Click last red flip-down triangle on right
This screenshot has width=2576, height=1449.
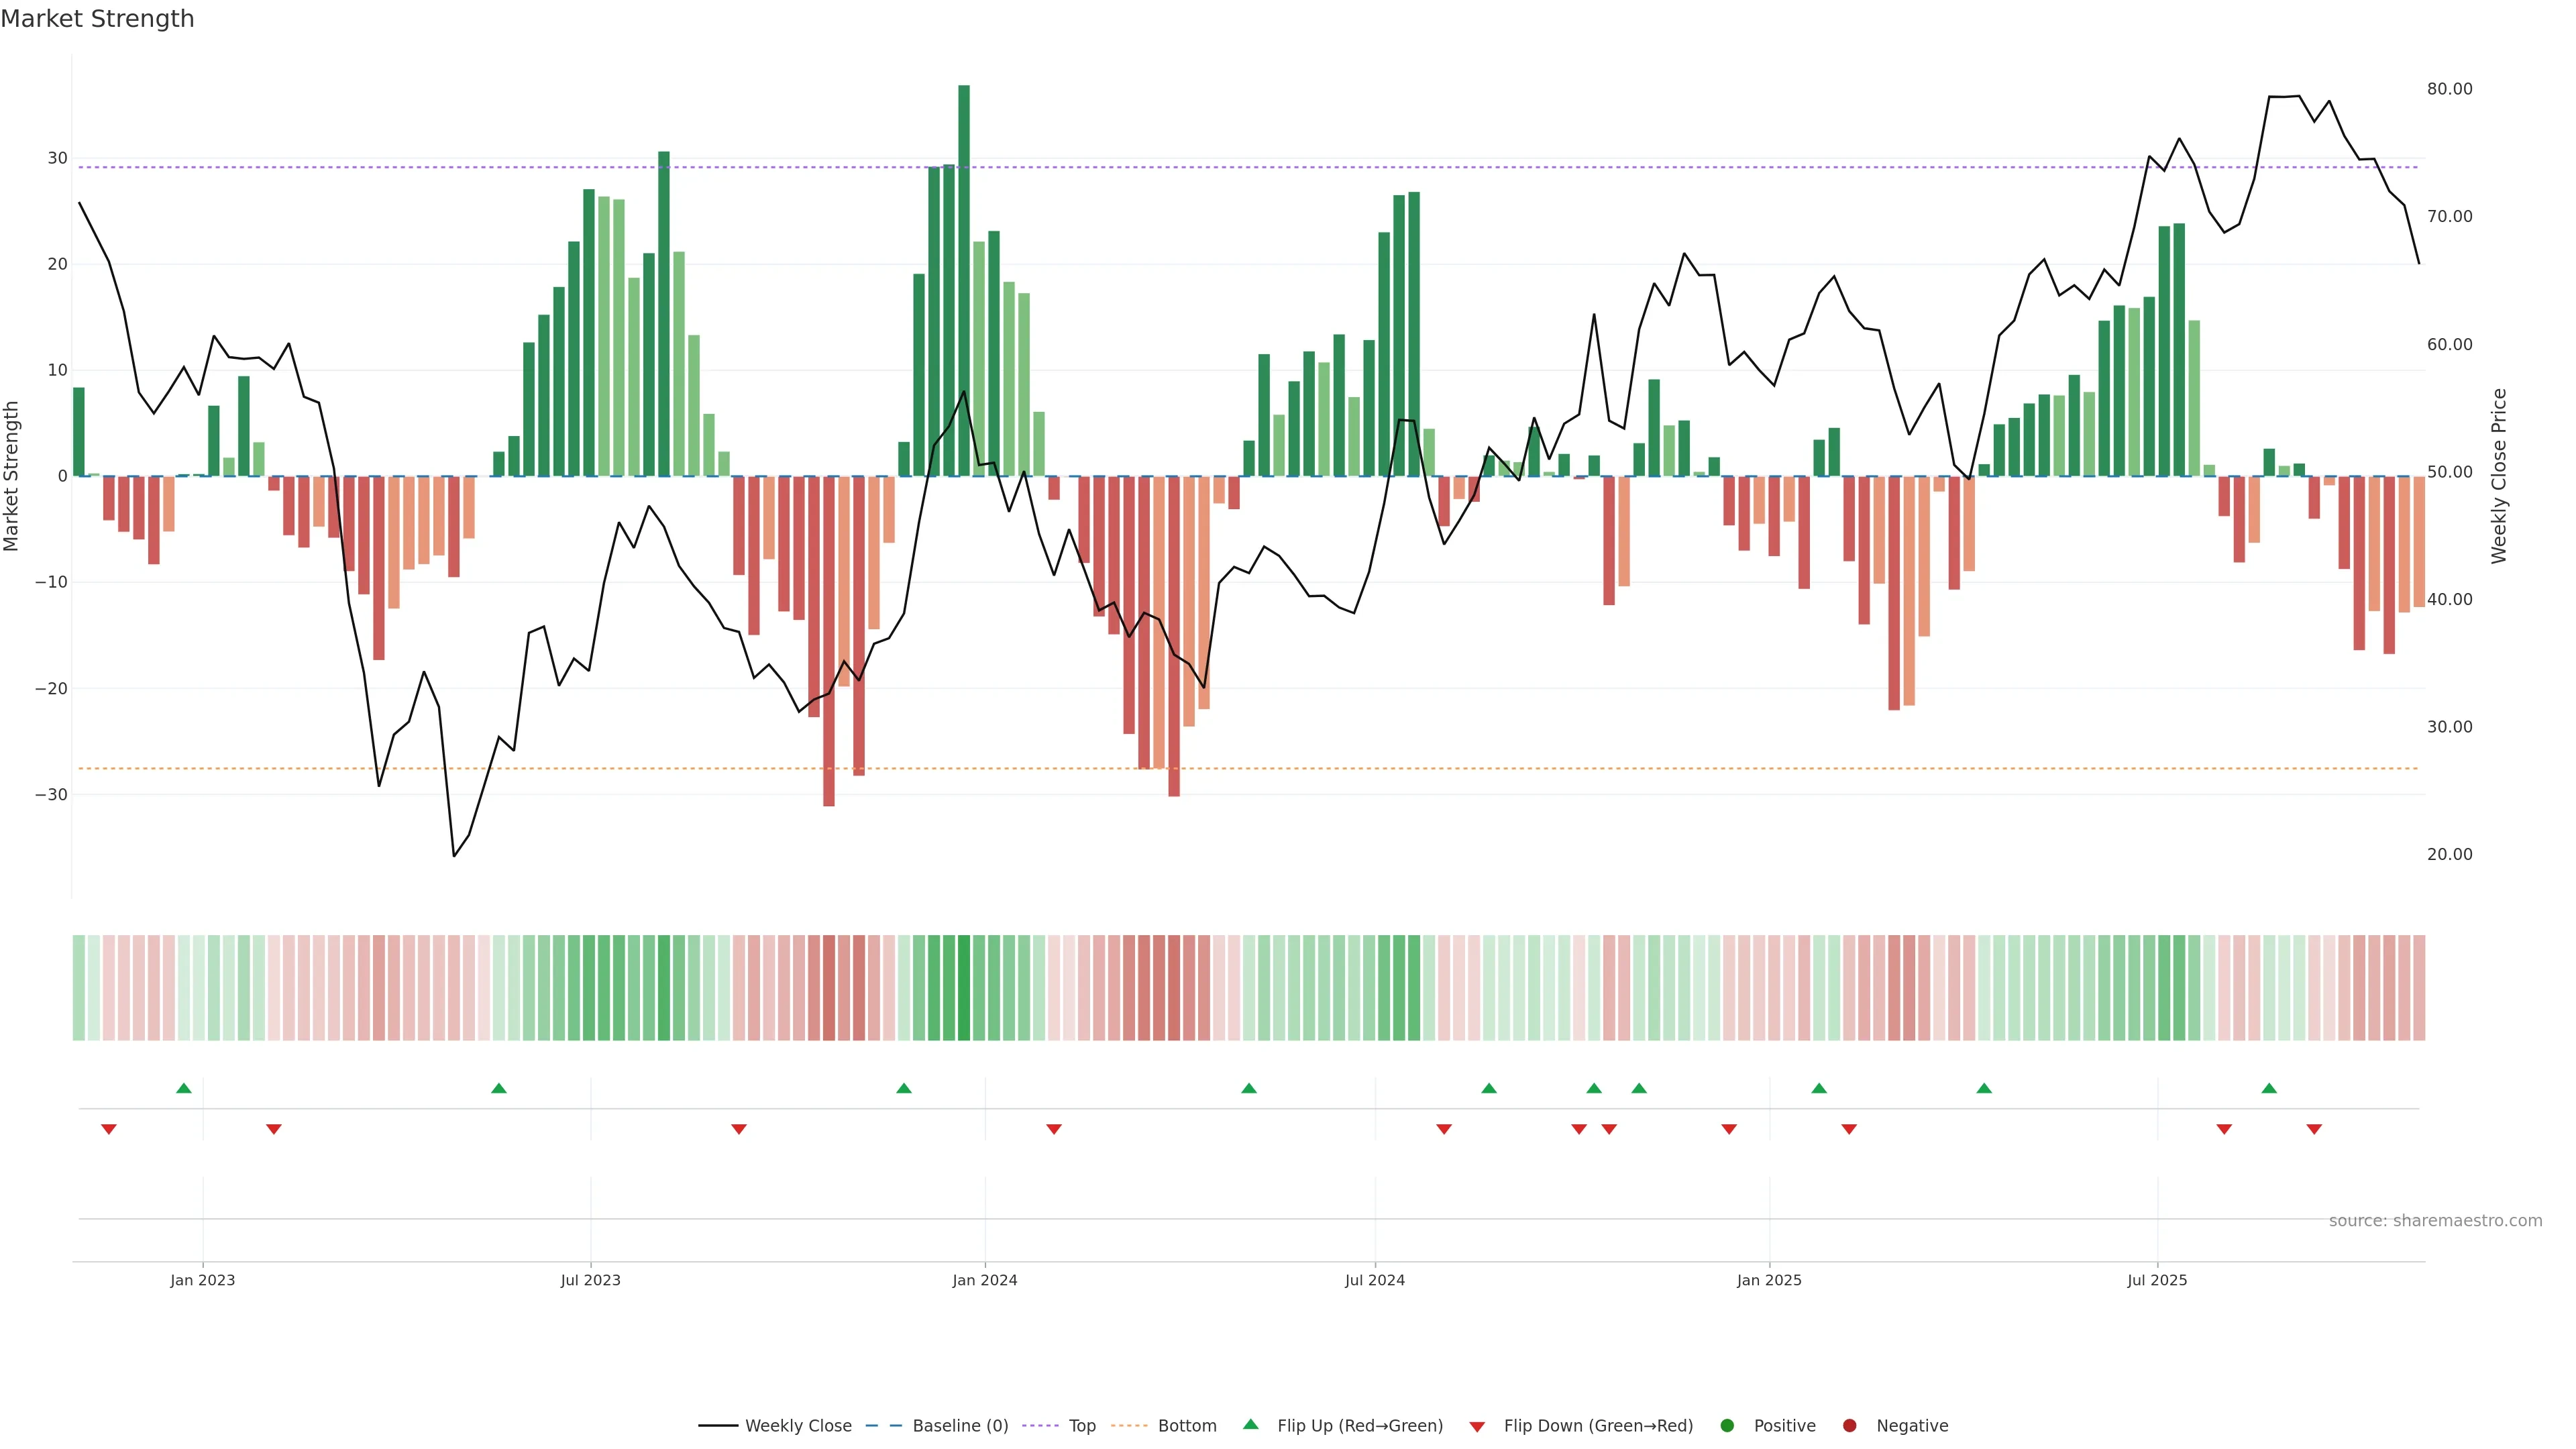2314,1129
